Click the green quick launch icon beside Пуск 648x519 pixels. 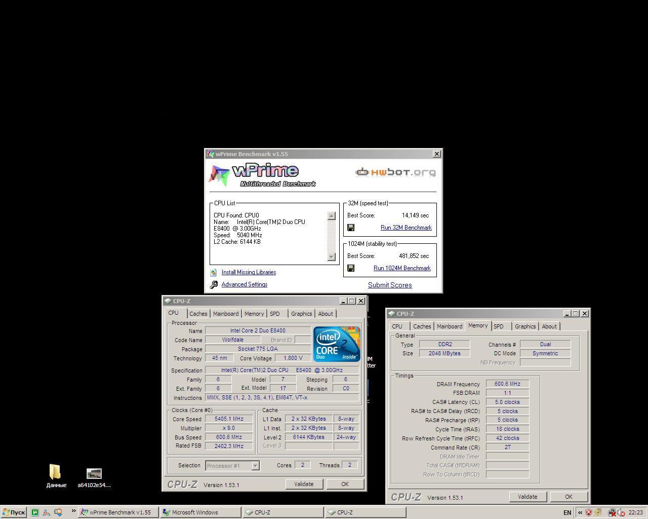[x=35, y=512]
